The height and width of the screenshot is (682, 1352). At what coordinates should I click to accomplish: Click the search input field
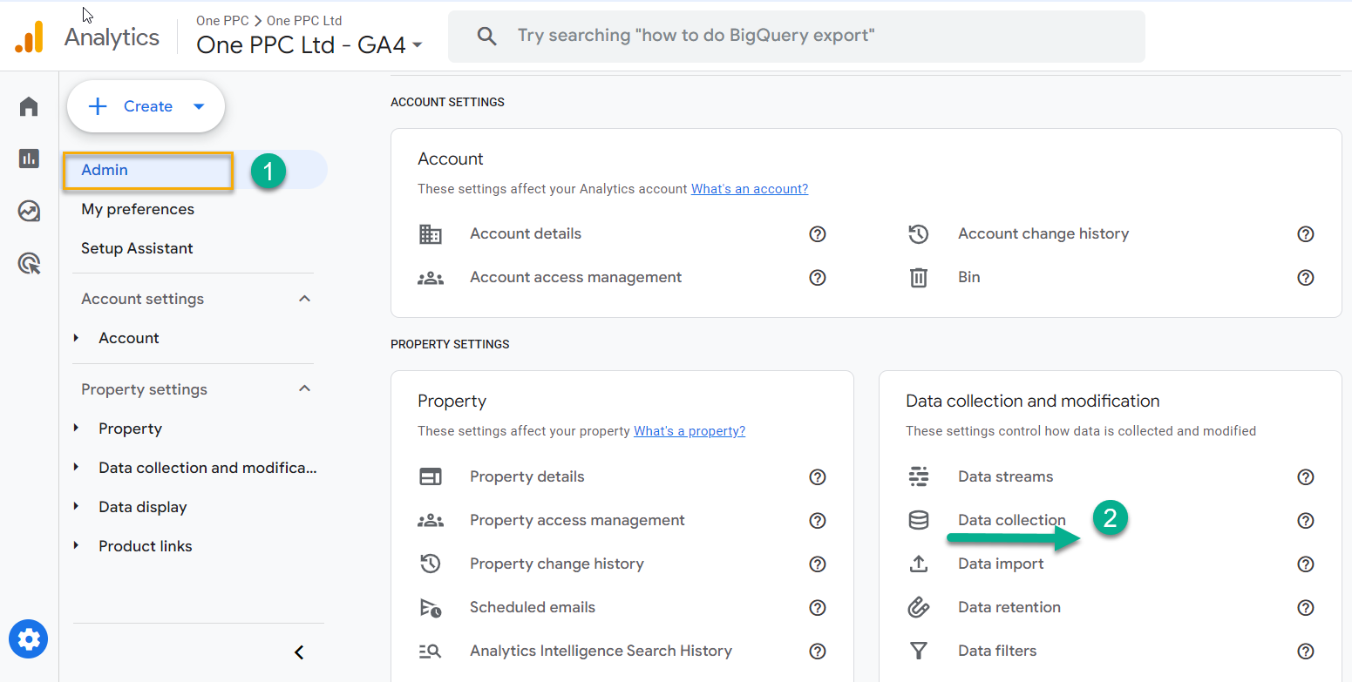(x=796, y=36)
